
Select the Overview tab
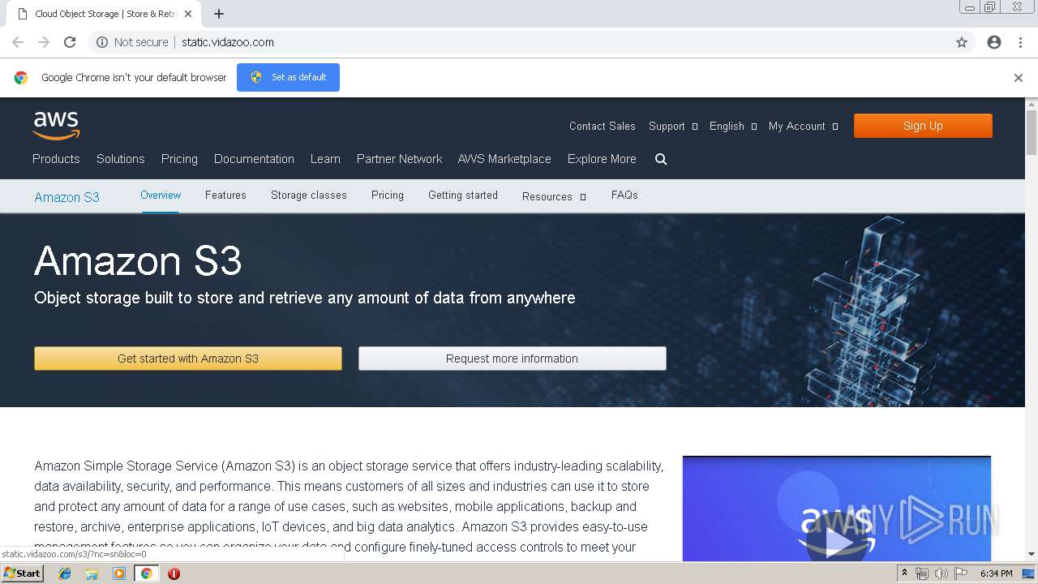point(161,195)
